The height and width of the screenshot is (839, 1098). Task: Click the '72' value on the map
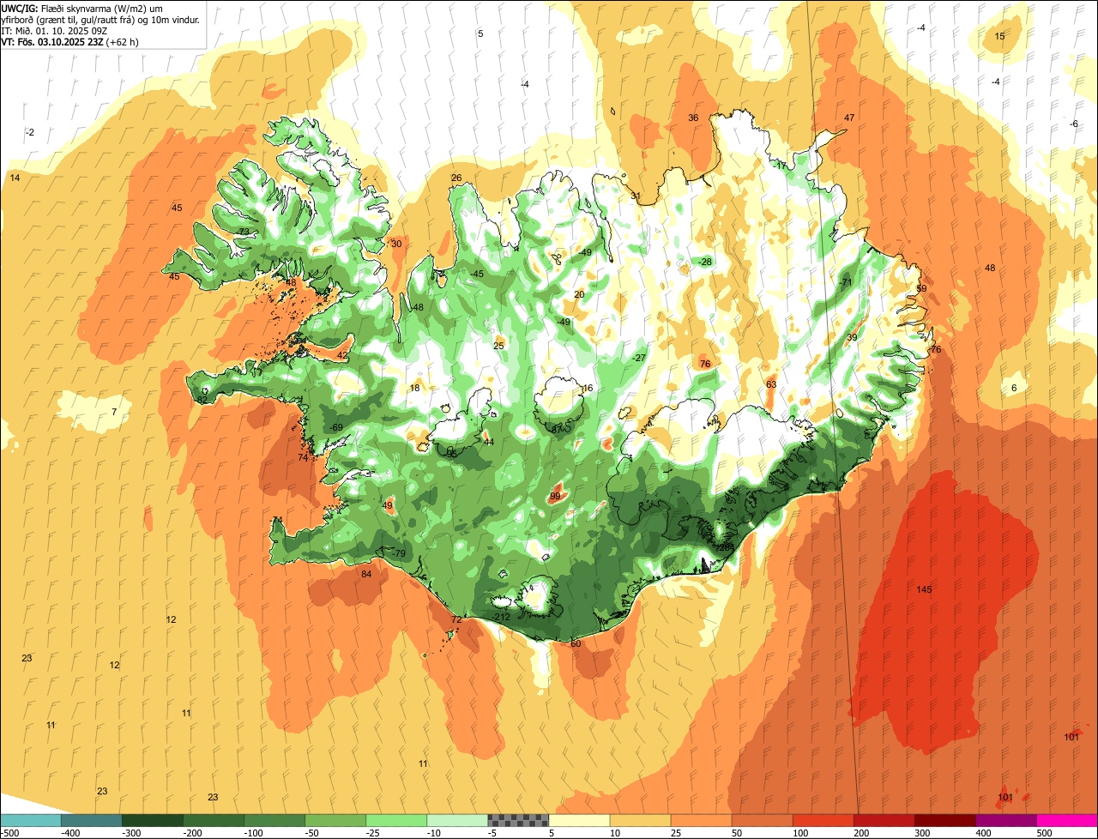[456, 619]
